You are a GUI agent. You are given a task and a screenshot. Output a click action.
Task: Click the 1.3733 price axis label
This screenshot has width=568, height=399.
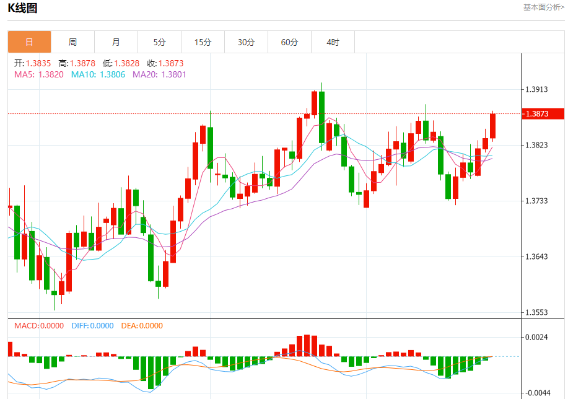pos(537,201)
